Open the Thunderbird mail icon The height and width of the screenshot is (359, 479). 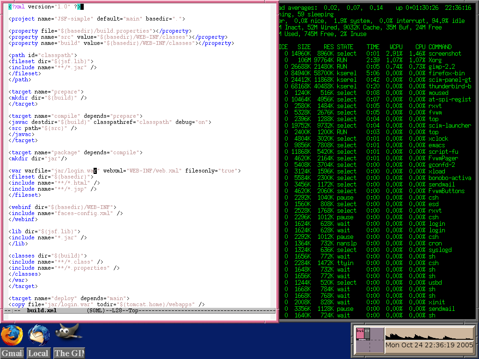point(38,336)
